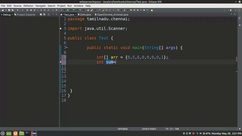Select the Debug view tab
The height and width of the screenshot is (136, 242).
click(6, 15)
